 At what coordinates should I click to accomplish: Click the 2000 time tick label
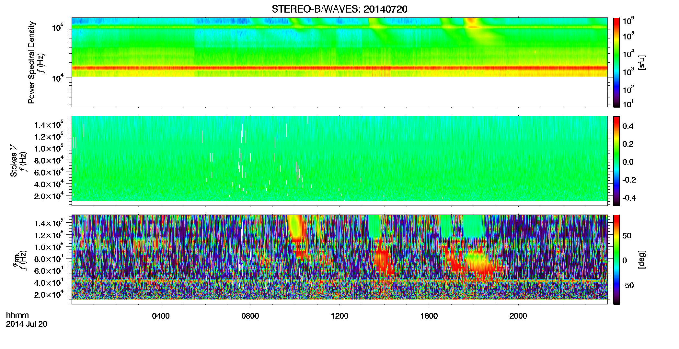pos(518,316)
